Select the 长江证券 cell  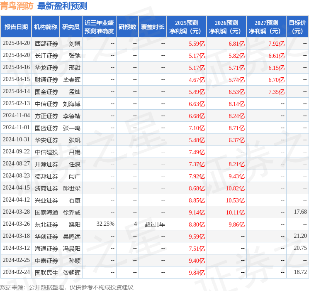46,56
